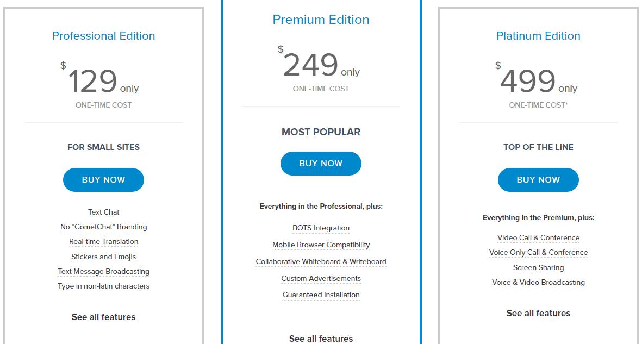Click Buy Now for Premium Edition

tap(321, 164)
